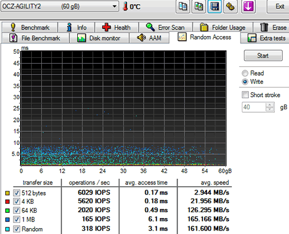This screenshot has width=289, height=234.
Task: Open the options gears icon
Action: (x=230, y=6)
